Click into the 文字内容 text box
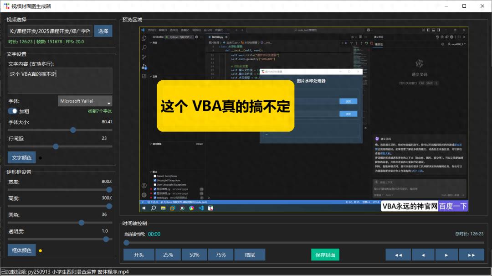The image size is (492, 276). click(x=60, y=81)
